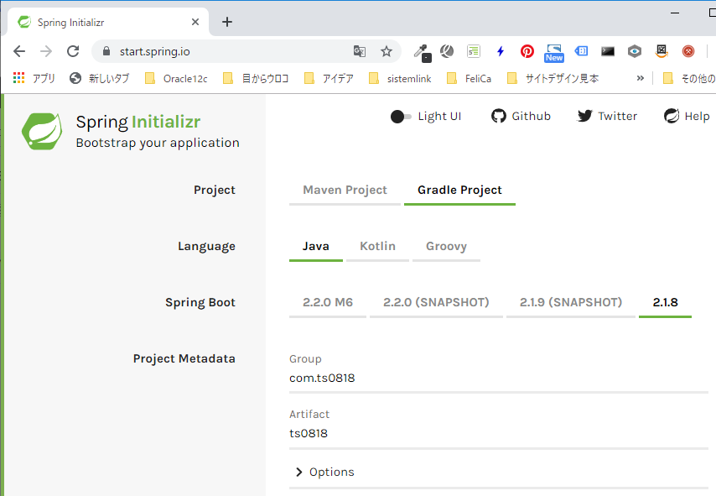This screenshot has height=496, width=716.
Task: Click the Twitter bird icon
Action: tap(585, 116)
